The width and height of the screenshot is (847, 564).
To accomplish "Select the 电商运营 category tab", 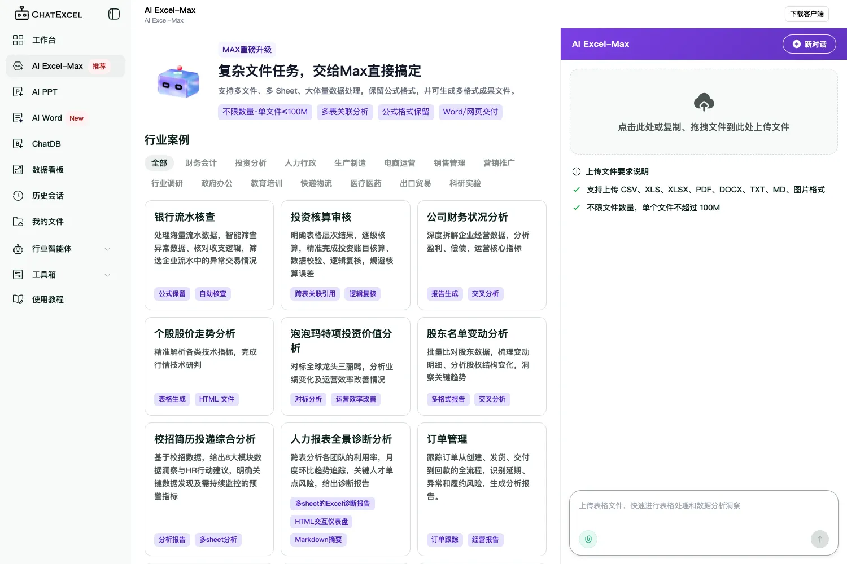I will [x=400, y=163].
